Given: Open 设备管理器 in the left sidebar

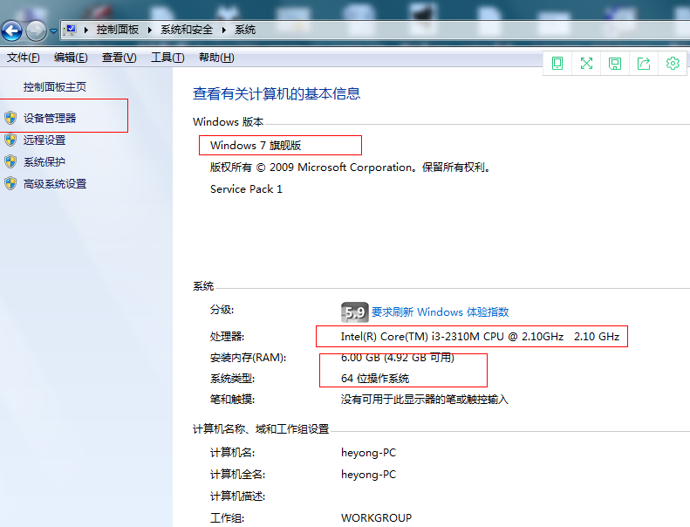Looking at the screenshot, I should (50, 118).
